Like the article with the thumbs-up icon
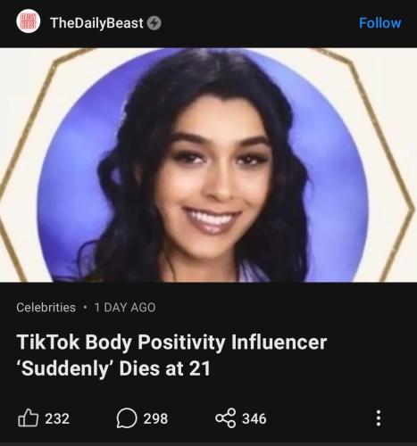417x446 pixels. tap(29, 418)
